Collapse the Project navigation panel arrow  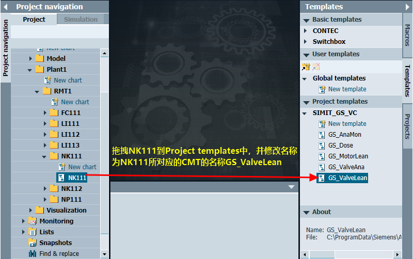pyautogui.click(x=5, y=7)
